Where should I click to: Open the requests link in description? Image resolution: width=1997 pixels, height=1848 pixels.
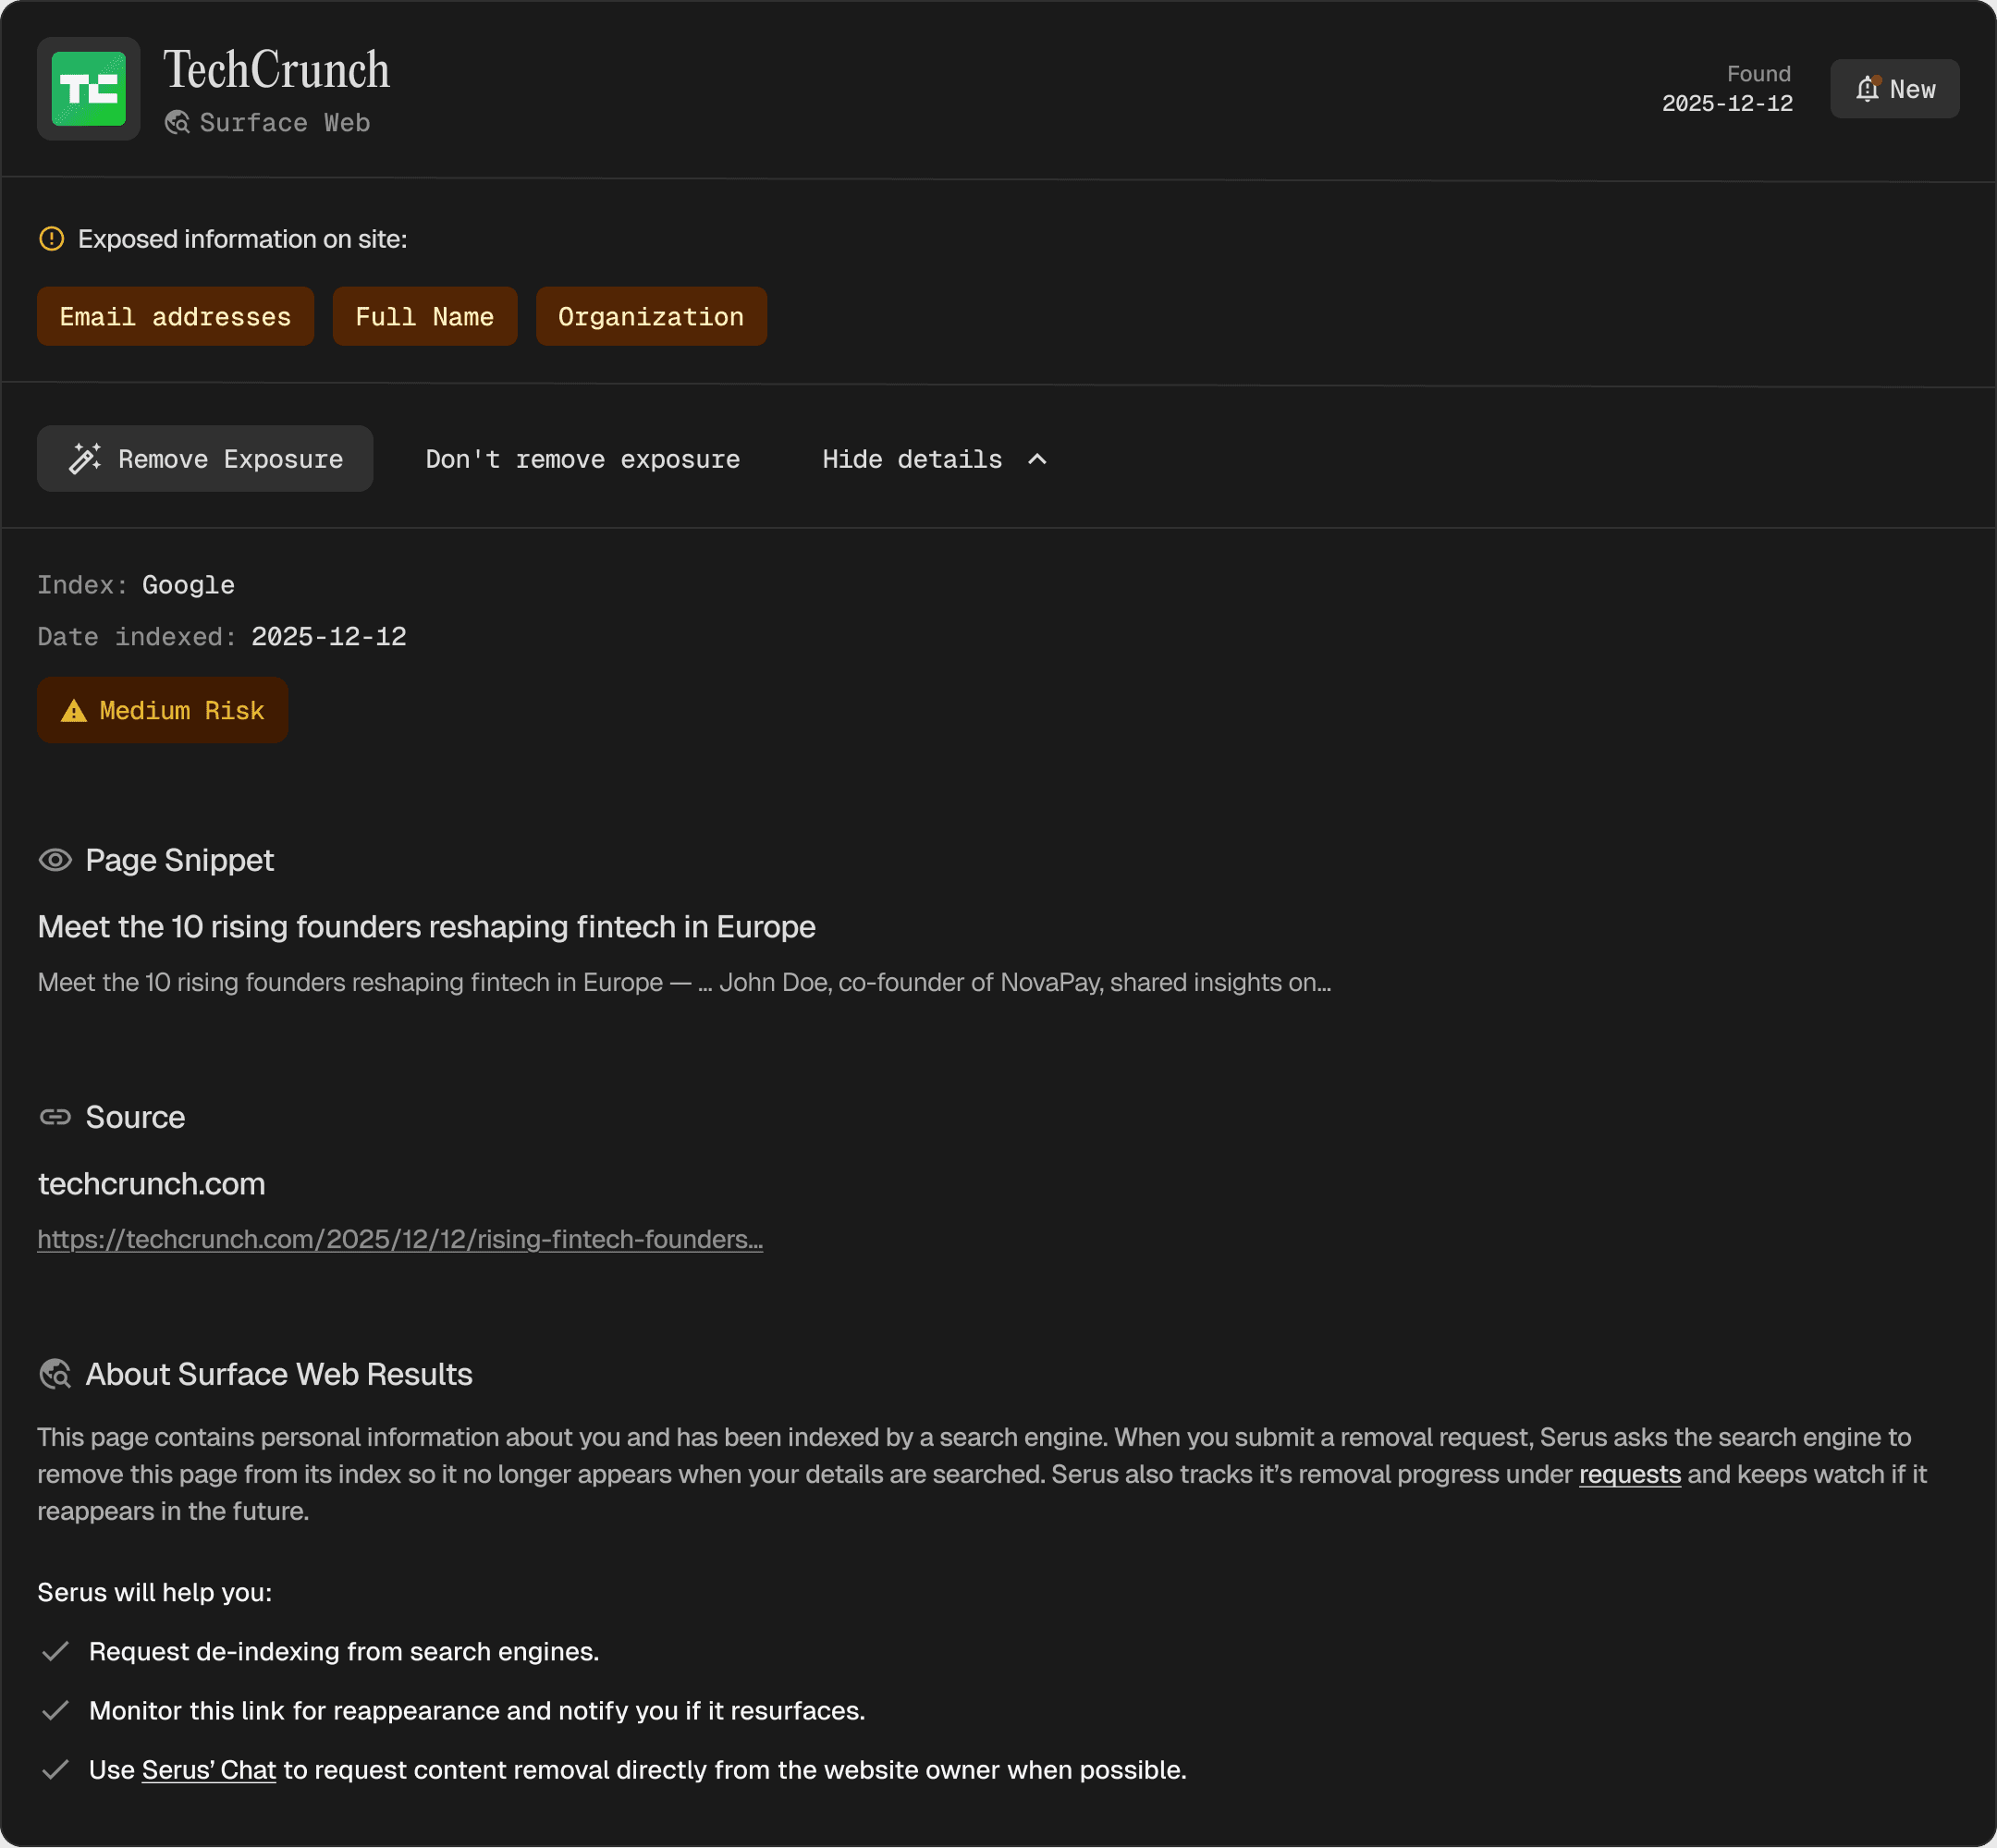coord(1629,1474)
